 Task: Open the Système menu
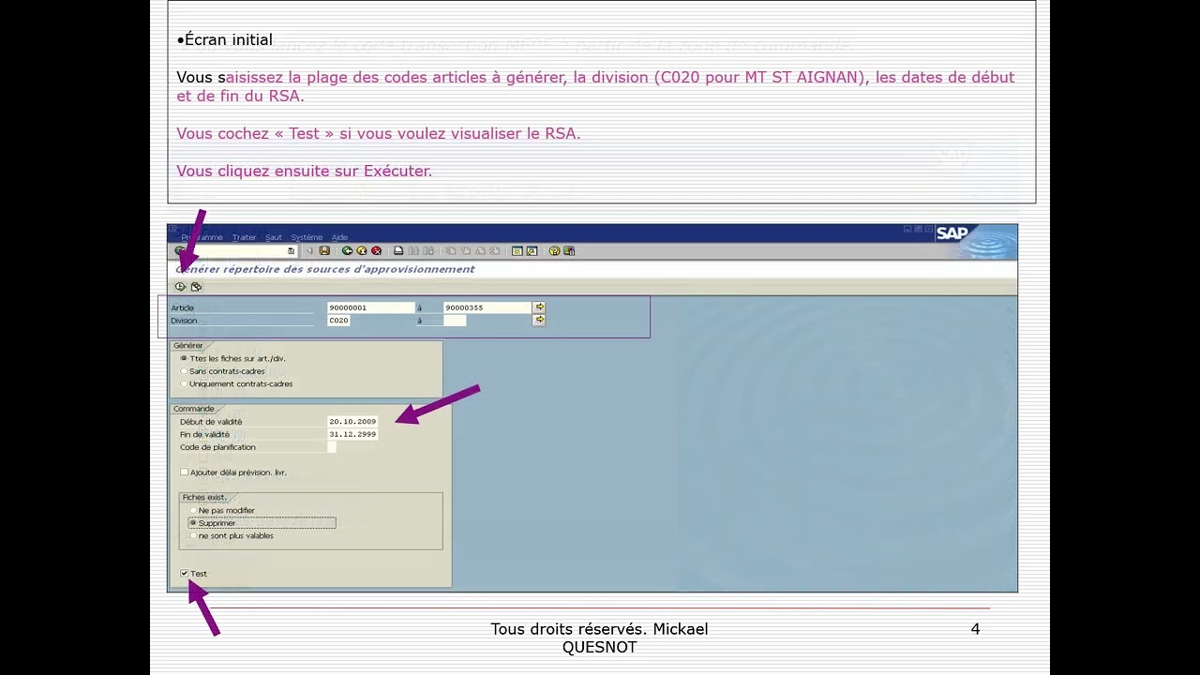[x=307, y=237]
